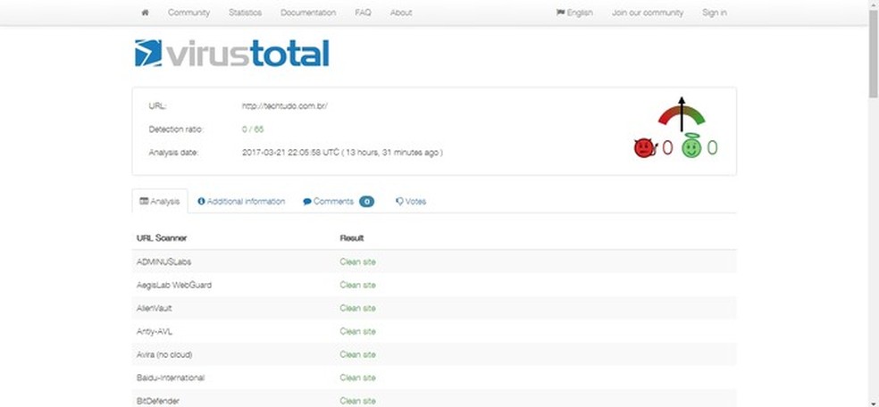
Task: Click the Sign in link
Action: [x=715, y=12]
